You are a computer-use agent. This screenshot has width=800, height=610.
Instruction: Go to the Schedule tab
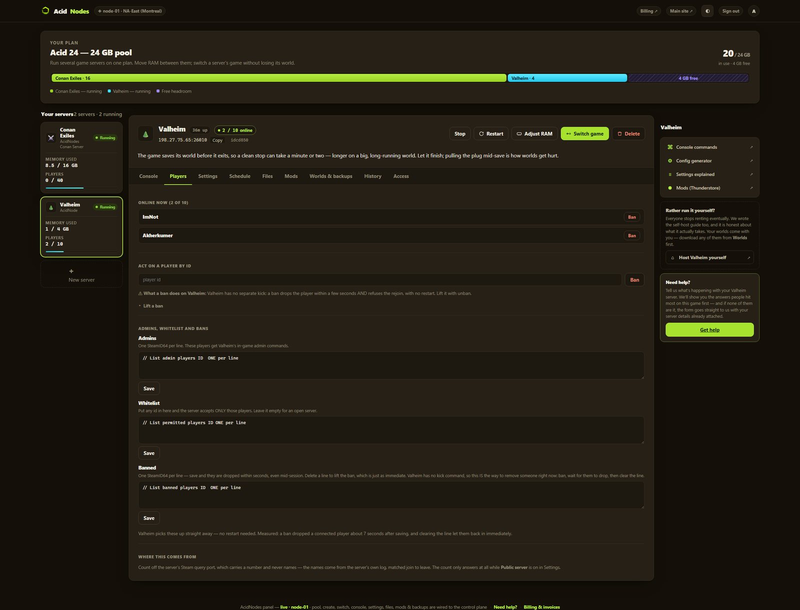[x=239, y=176]
